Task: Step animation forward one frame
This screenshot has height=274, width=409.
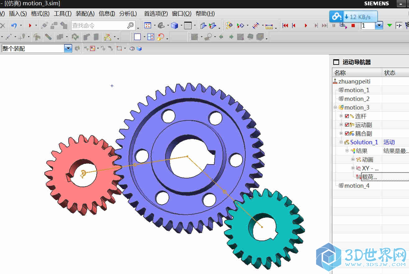Action: click(x=316, y=25)
